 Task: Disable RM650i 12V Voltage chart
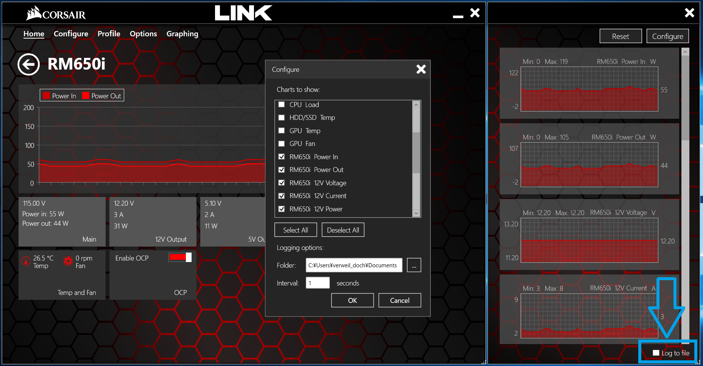coord(281,183)
